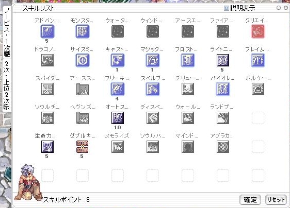This screenshot has width=290, height=208.
Task: Click the ウォータ… skill icon
Action: click(x=118, y=31)
